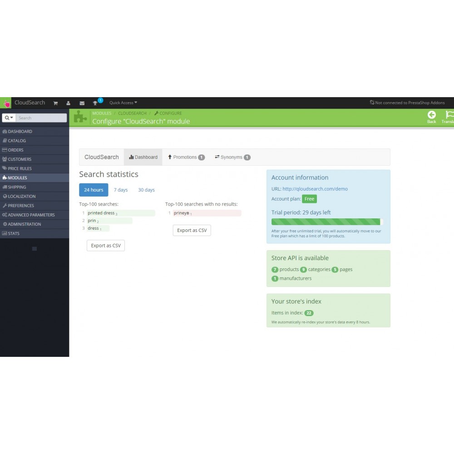Collapse the sidebar with the hamburger icon
The width and height of the screenshot is (454, 454).
coord(35,249)
